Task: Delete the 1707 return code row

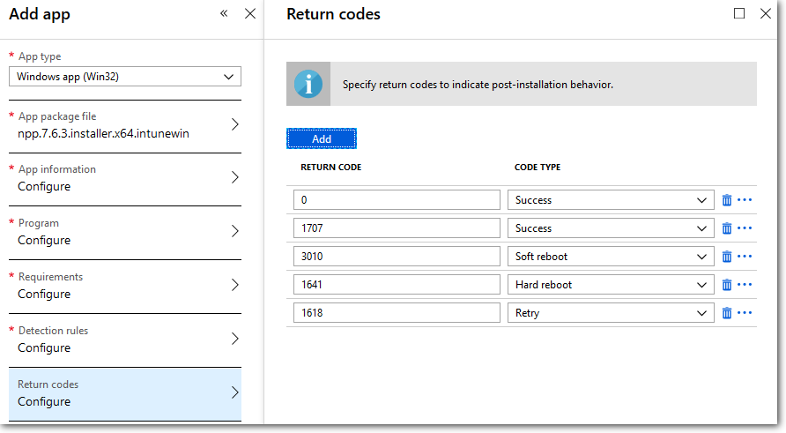Action: pyautogui.click(x=727, y=228)
